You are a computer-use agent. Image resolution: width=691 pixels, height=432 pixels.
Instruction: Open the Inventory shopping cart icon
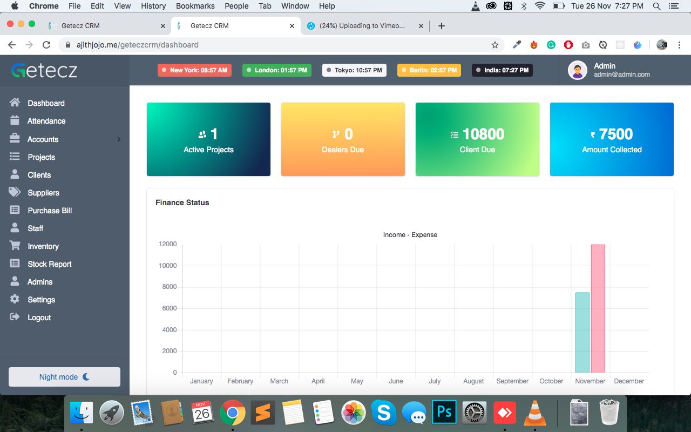[15, 246]
